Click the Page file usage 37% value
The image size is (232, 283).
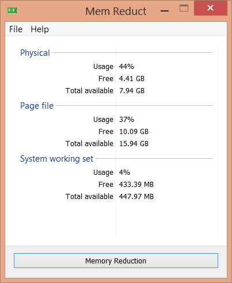[x=127, y=120]
